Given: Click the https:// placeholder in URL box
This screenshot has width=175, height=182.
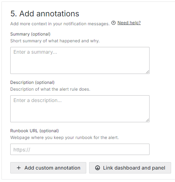Looking at the screenshot, I should pyautogui.click(x=22, y=150).
